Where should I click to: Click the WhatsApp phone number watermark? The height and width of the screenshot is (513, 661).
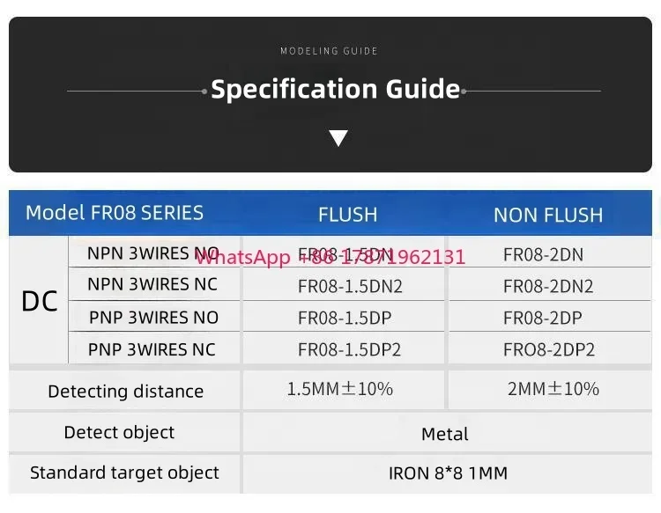[x=330, y=257]
